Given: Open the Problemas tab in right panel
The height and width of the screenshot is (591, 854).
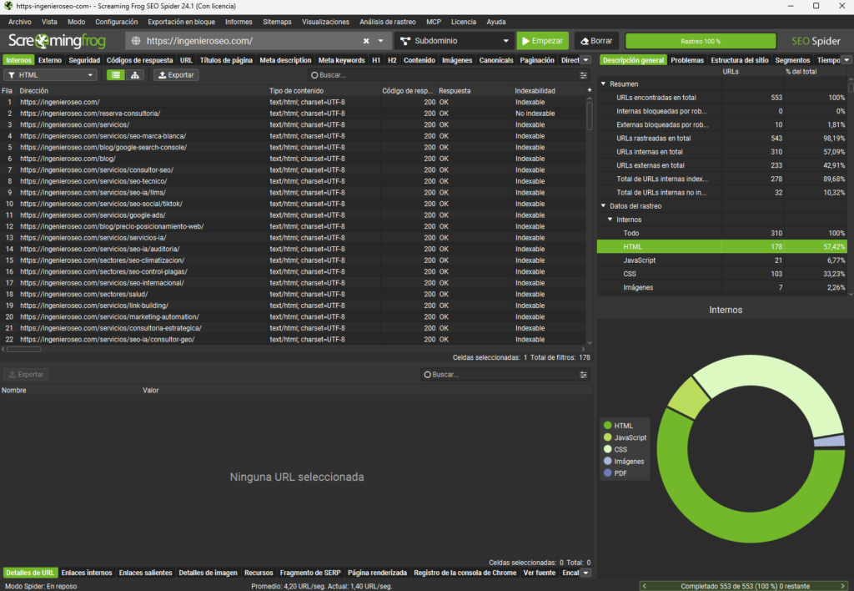Looking at the screenshot, I should (x=687, y=60).
